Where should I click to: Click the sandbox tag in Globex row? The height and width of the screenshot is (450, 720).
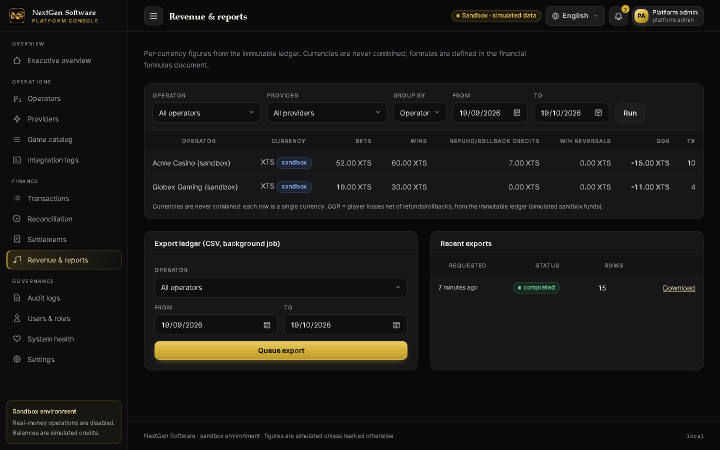[x=294, y=186]
